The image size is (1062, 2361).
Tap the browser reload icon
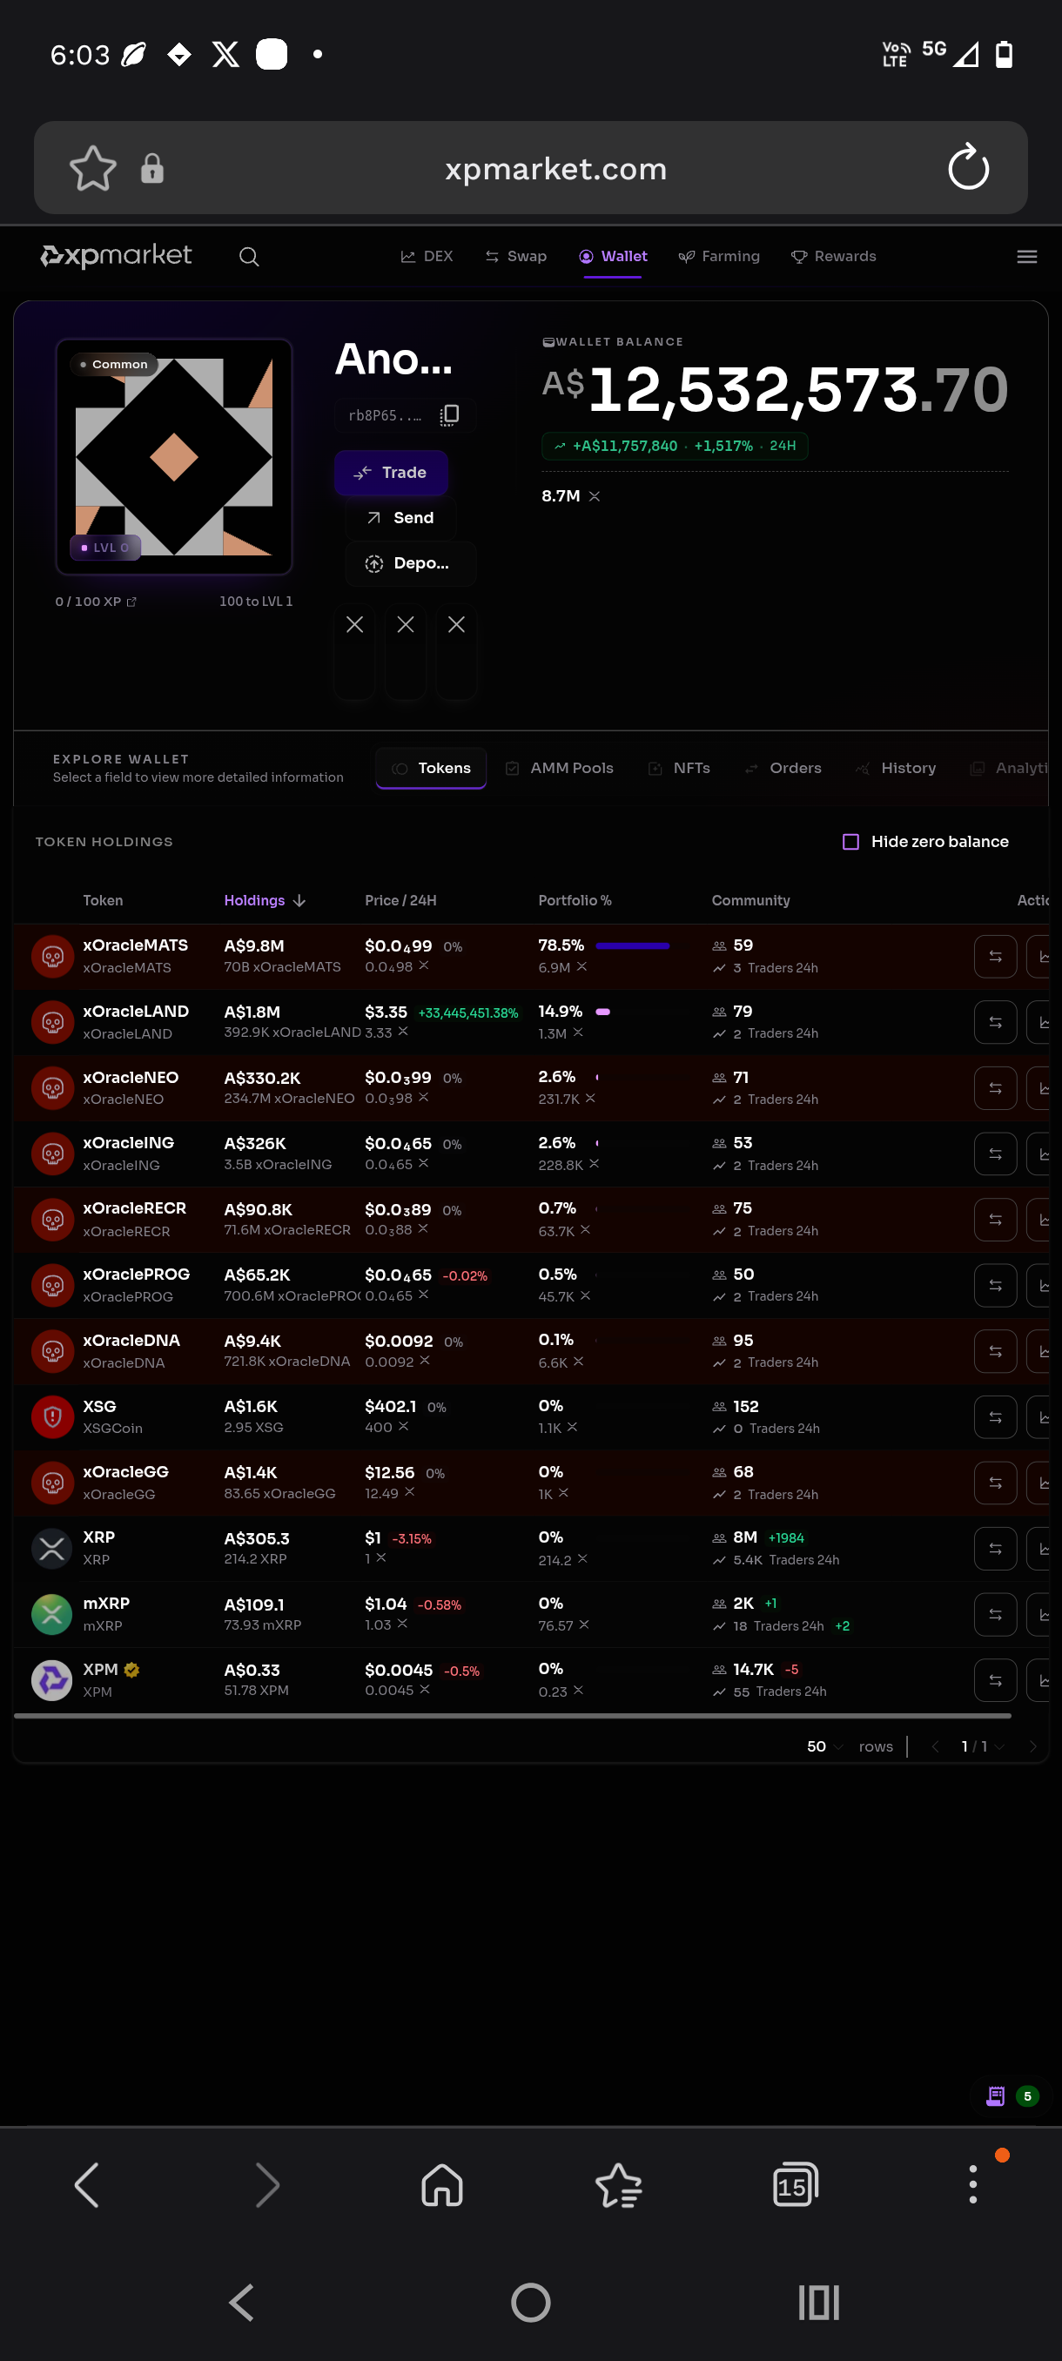968,168
